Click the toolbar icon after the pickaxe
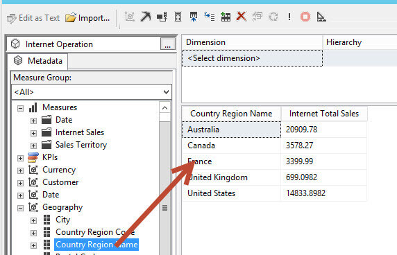 [x=162, y=17]
